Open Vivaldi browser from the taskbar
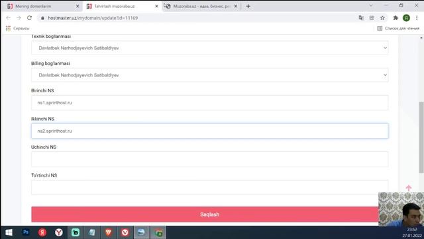The image size is (424, 239). (125, 232)
